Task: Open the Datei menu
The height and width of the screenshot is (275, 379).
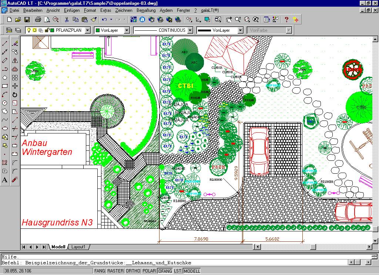Action: click(x=14, y=10)
